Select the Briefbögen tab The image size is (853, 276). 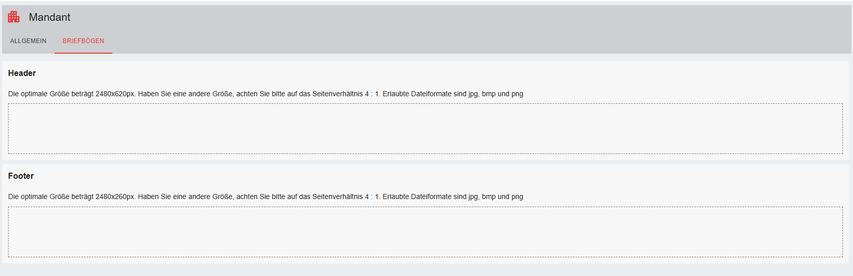pyautogui.click(x=84, y=41)
